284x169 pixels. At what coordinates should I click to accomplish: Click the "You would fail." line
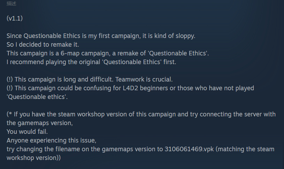26,132
